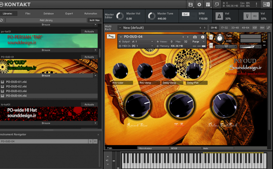
Task: Click the exclamation panic button
Action: (x=256, y=5)
